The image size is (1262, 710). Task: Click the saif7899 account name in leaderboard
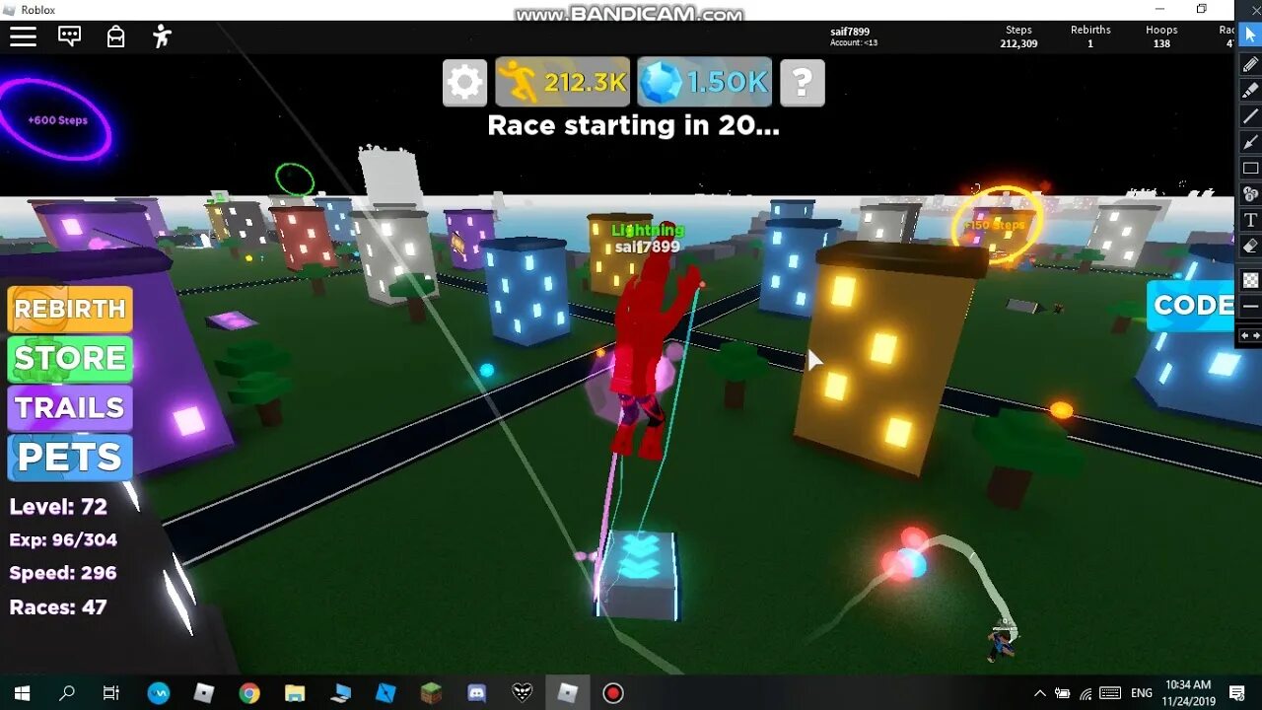click(850, 32)
